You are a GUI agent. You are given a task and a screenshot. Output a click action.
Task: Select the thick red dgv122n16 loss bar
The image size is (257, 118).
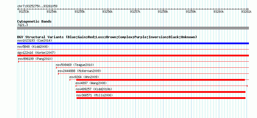click(x=133, y=56)
